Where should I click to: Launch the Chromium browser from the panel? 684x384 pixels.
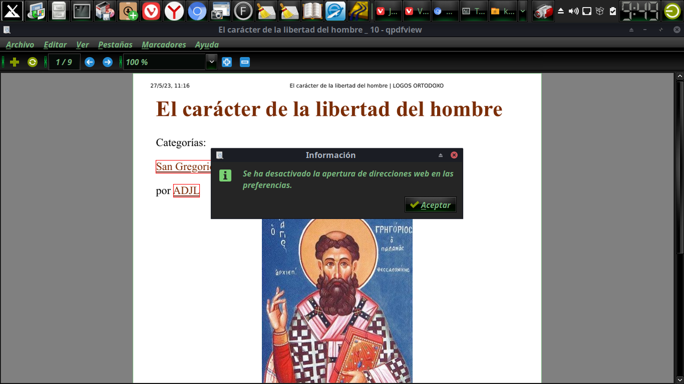click(x=197, y=11)
